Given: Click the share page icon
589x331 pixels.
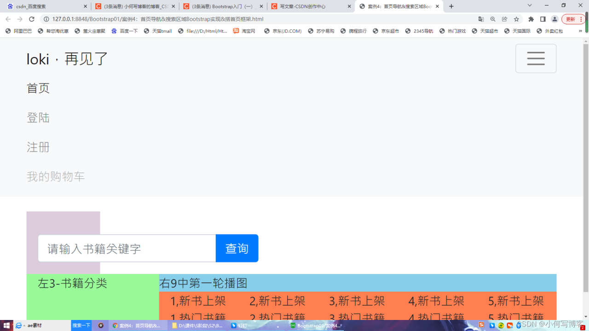Looking at the screenshot, I should (x=505, y=19).
